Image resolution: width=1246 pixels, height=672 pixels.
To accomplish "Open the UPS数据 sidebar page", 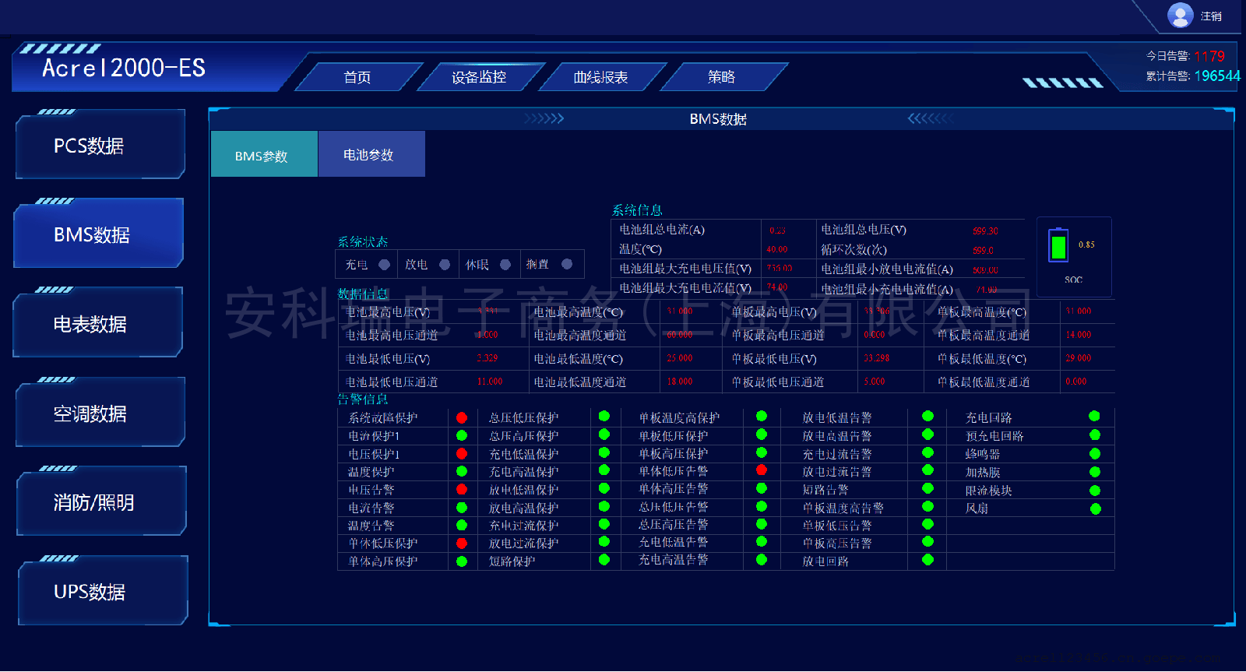I will click(103, 590).
